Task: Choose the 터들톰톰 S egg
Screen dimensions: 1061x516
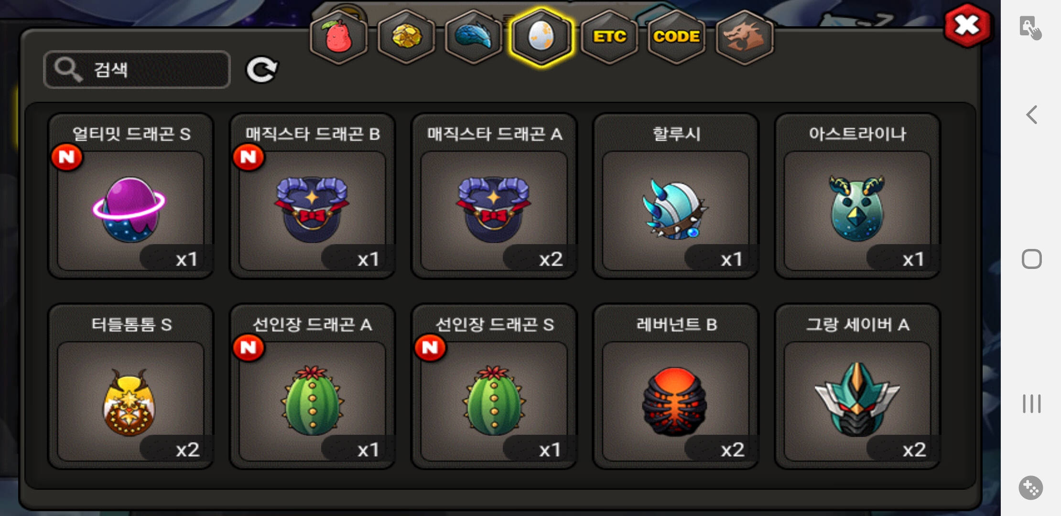Action: (131, 387)
